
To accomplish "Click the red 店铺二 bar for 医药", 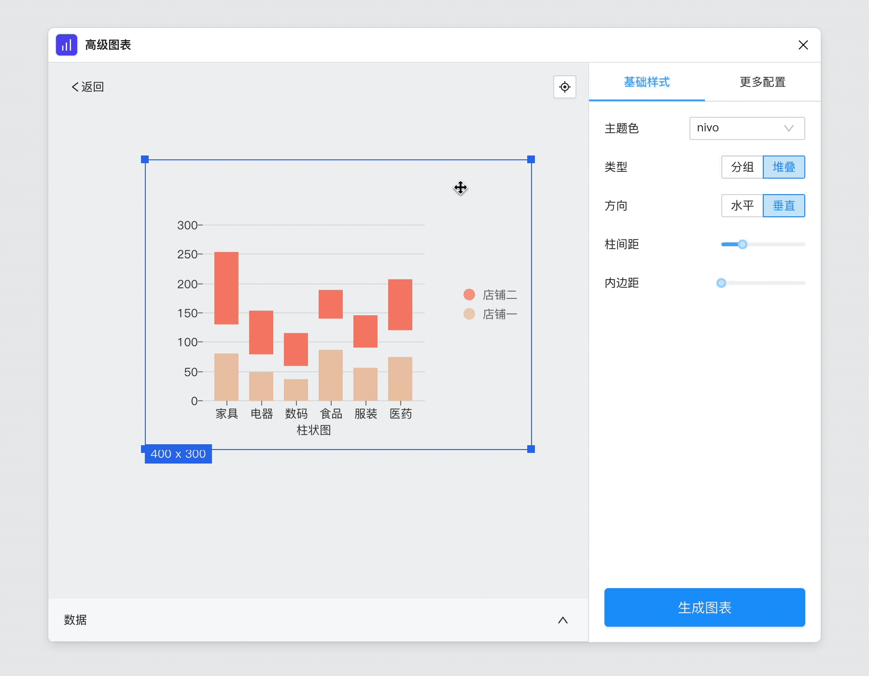I will [x=400, y=305].
